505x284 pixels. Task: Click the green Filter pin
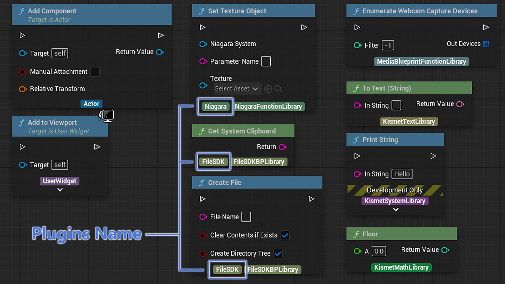(x=357, y=45)
